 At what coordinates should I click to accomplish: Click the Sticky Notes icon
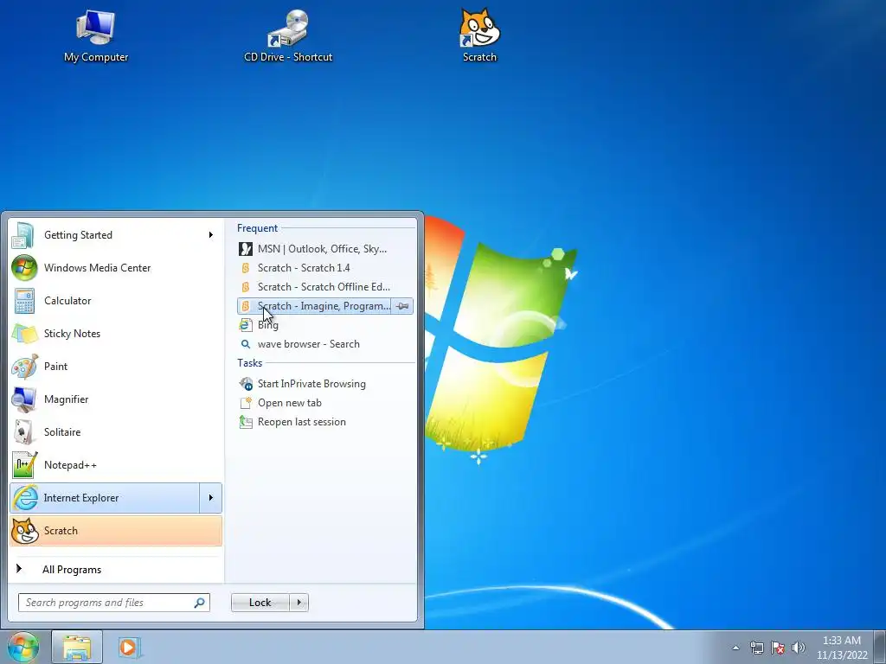coord(25,334)
